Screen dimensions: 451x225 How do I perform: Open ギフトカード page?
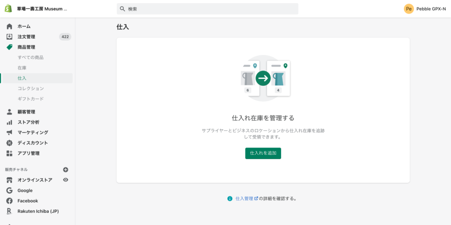tap(30, 99)
